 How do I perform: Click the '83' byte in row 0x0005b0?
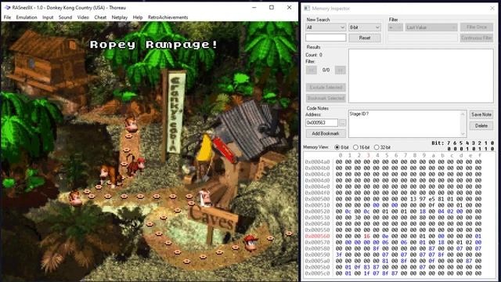click(x=367, y=267)
